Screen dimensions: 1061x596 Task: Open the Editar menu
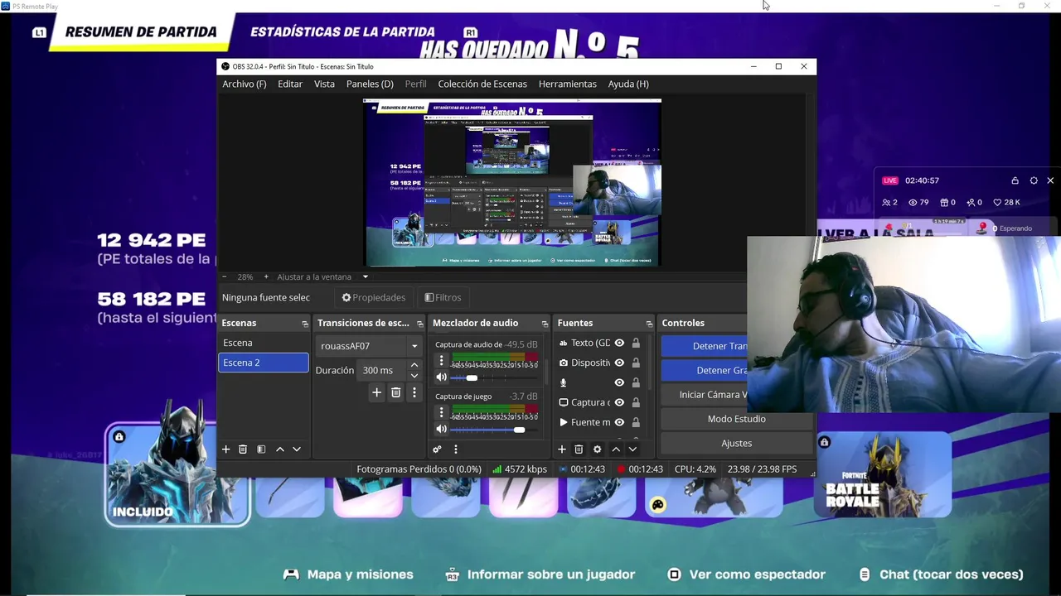(290, 84)
